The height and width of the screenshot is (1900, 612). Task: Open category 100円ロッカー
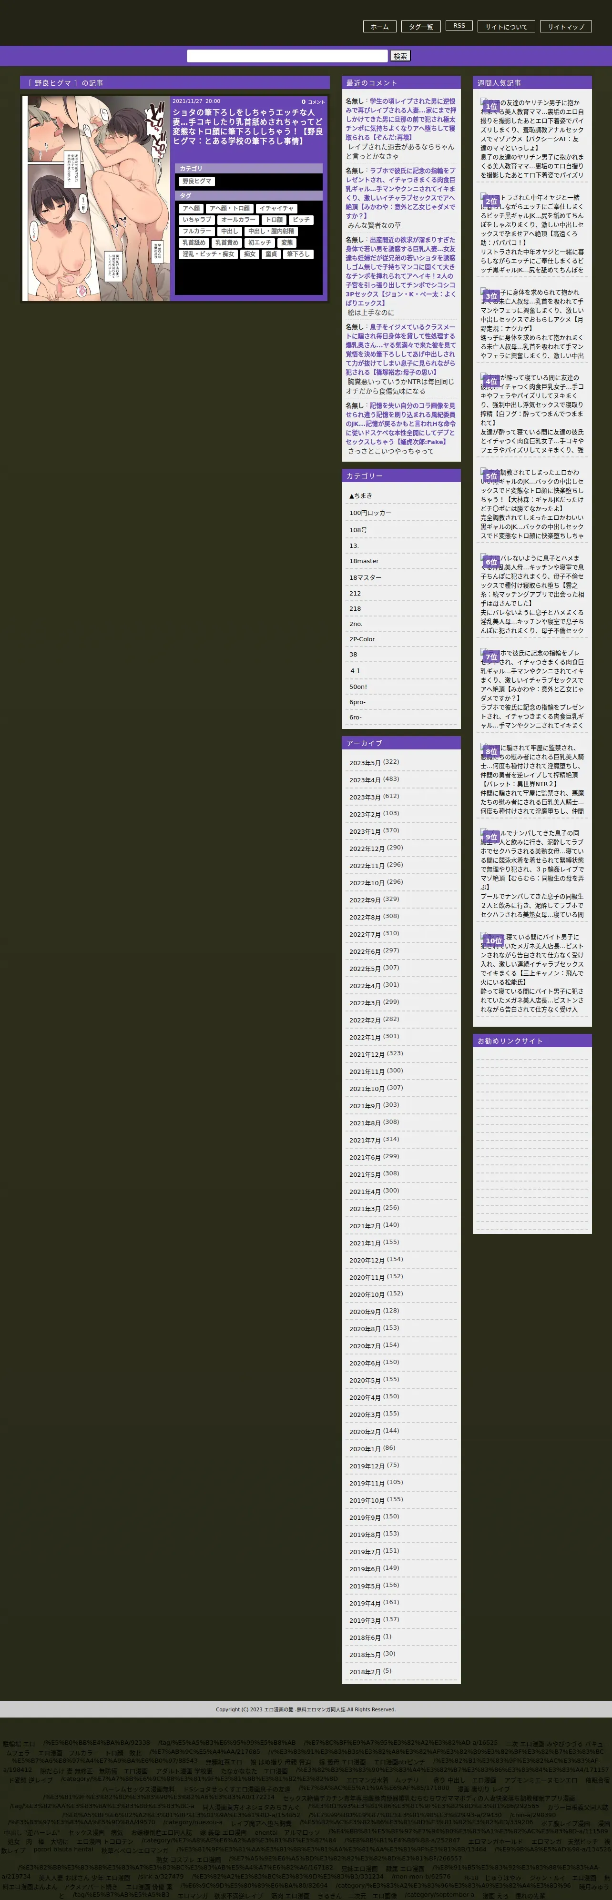[371, 513]
